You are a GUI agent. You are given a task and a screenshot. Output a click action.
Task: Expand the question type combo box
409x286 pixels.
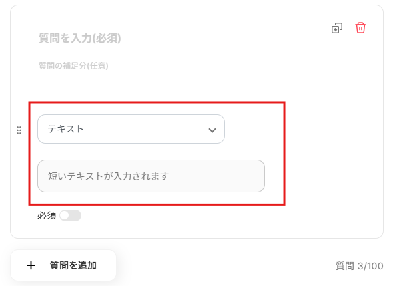click(x=131, y=129)
